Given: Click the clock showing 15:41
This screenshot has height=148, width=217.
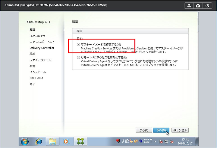Looking at the screenshot, I should pyautogui.click(x=185, y=141).
